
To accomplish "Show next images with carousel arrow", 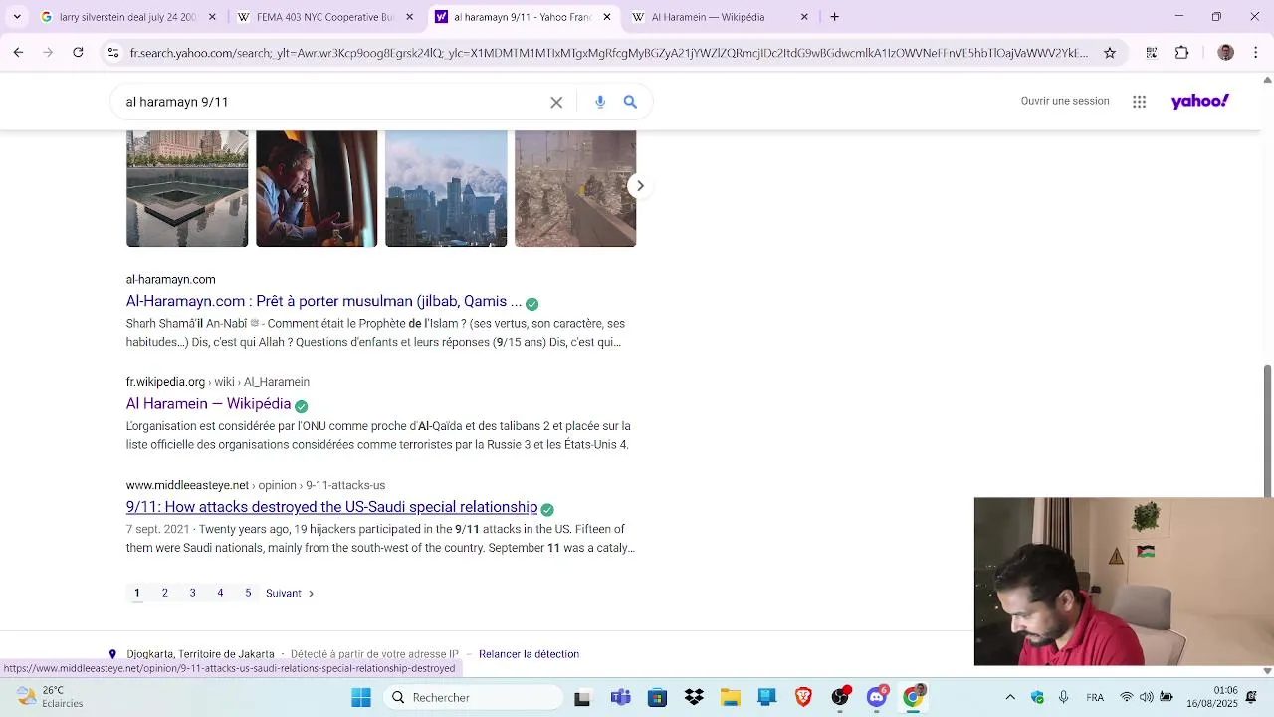I will pyautogui.click(x=640, y=186).
